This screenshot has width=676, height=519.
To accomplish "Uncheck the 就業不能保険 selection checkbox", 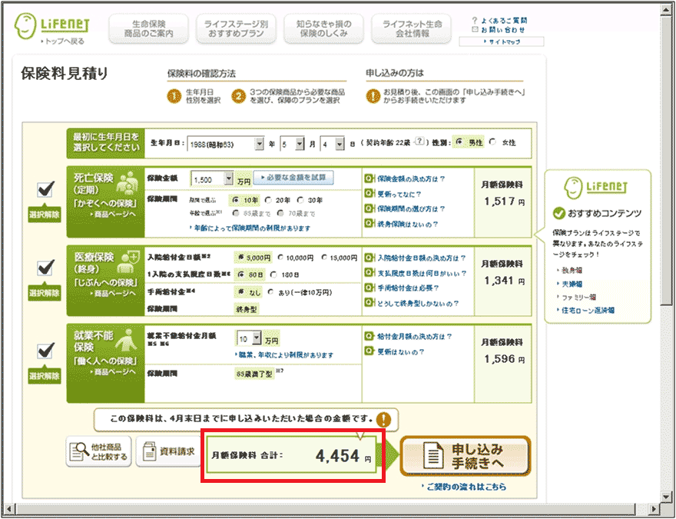I will [x=45, y=351].
